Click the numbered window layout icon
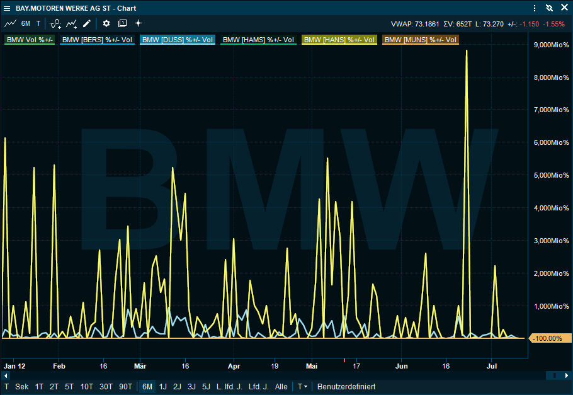Viewport: 573px width, 395px height. coord(122,23)
